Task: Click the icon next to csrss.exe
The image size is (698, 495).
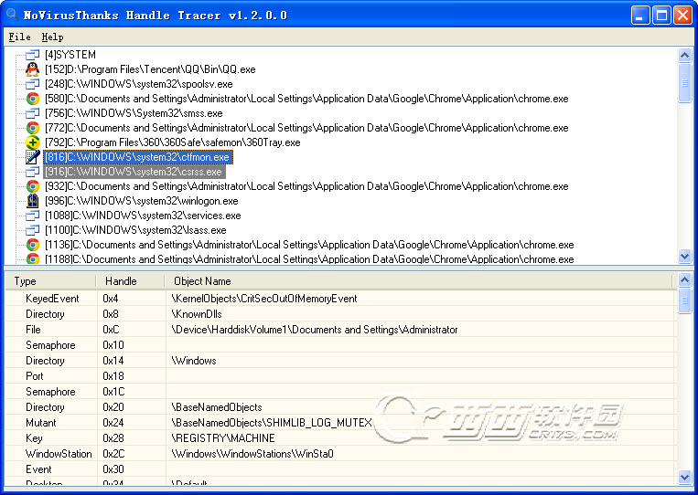Action: coord(32,172)
